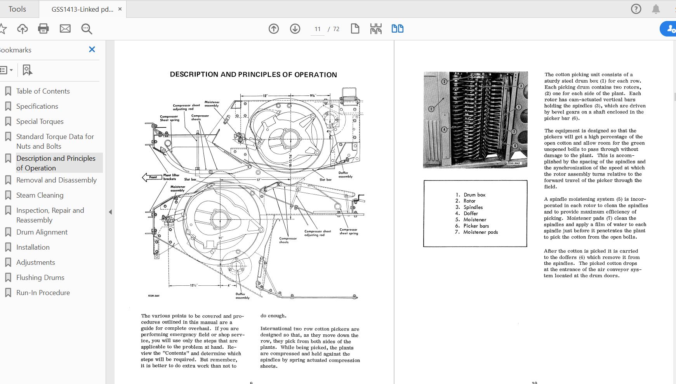Print the document with printer icon
This screenshot has width=676, height=384.
[x=43, y=29]
